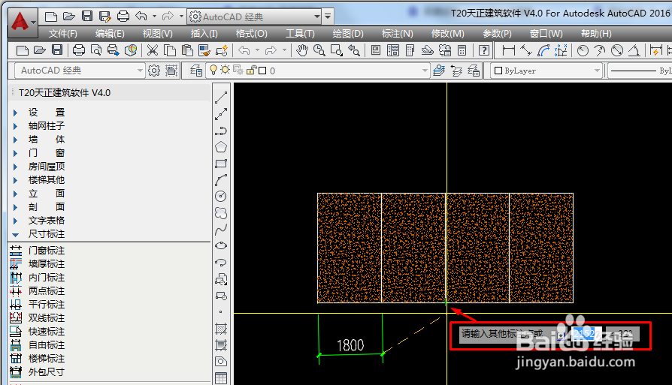
Task: Select the Aligned dimension tool
Action: pos(526,50)
